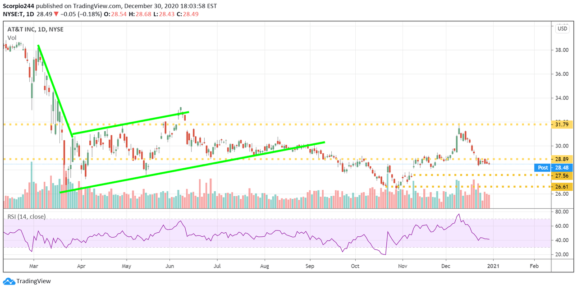
Task: Click the 80.00 RSI axis tick
Action: click(x=562, y=212)
